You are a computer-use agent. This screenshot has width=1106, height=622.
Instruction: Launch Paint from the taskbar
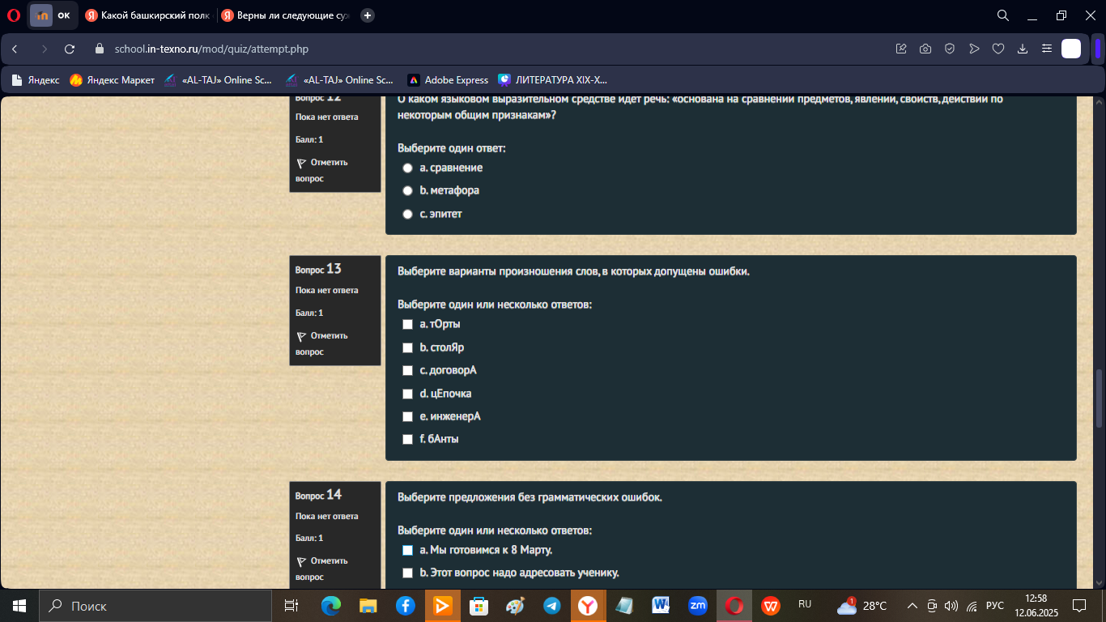click(x=515, y=606)
